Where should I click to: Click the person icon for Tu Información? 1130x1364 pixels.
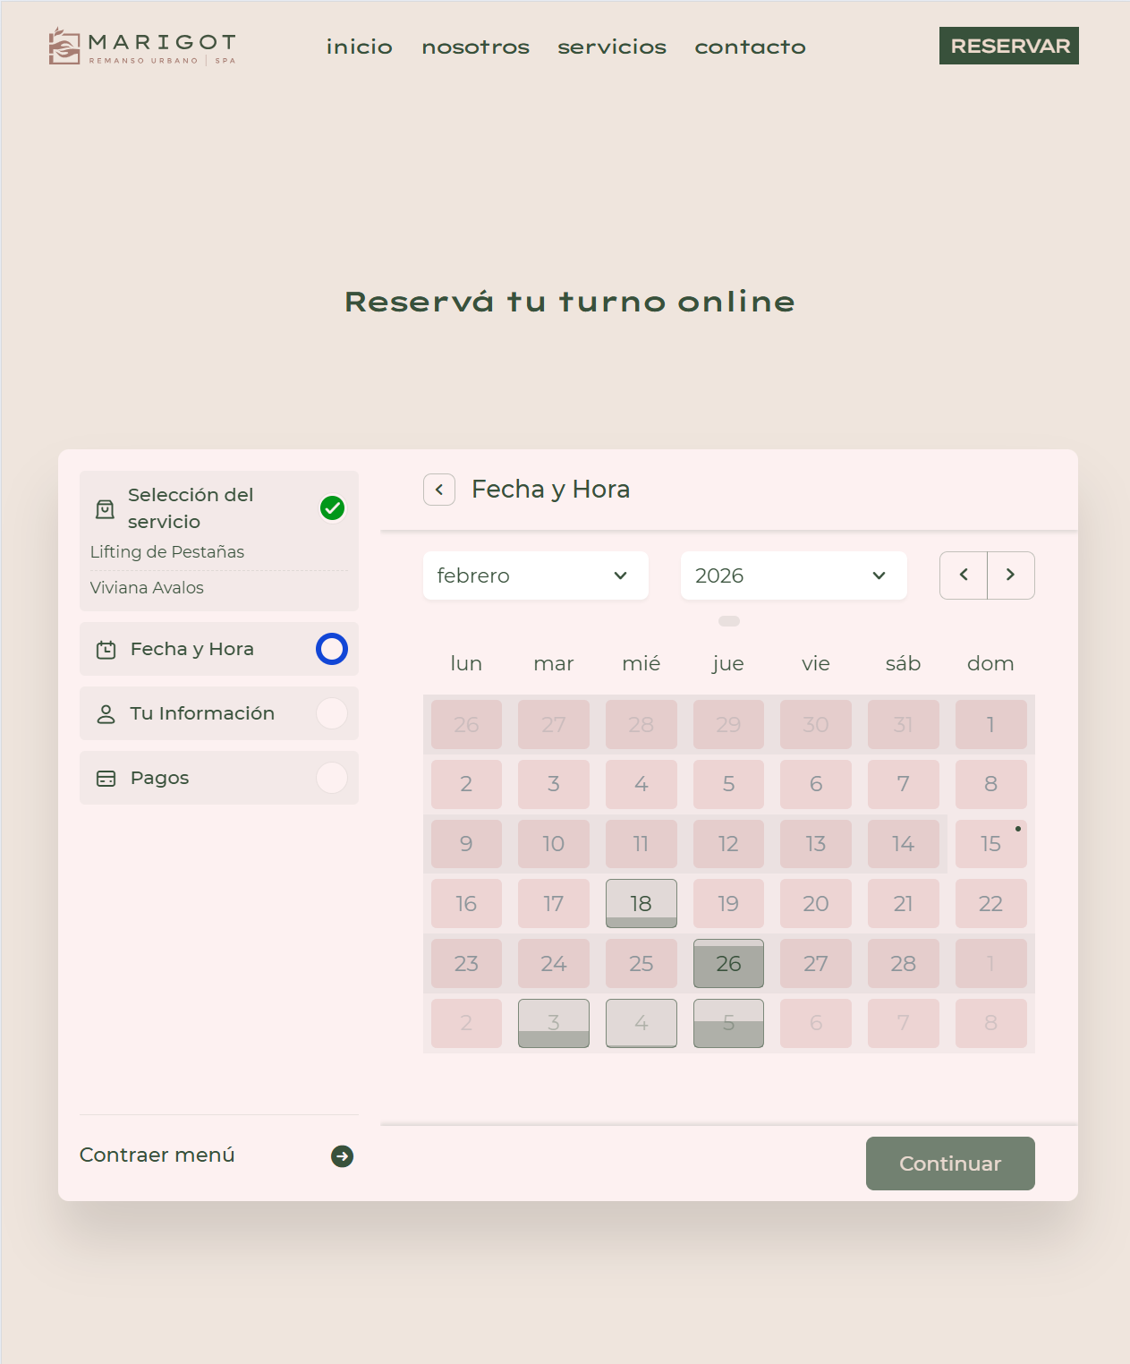click(x=106, y=714)
